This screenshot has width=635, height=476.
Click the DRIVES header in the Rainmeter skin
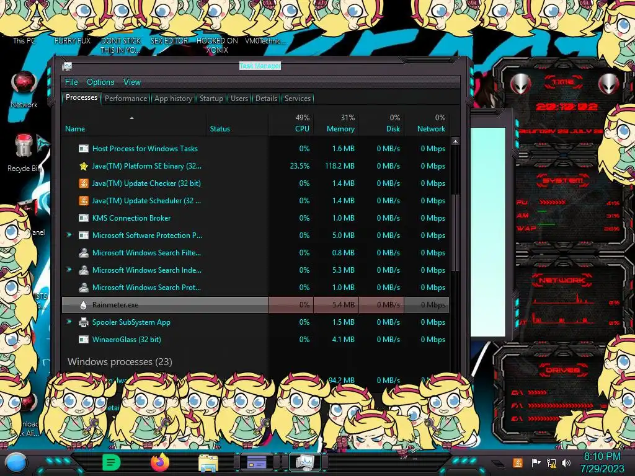562,370
